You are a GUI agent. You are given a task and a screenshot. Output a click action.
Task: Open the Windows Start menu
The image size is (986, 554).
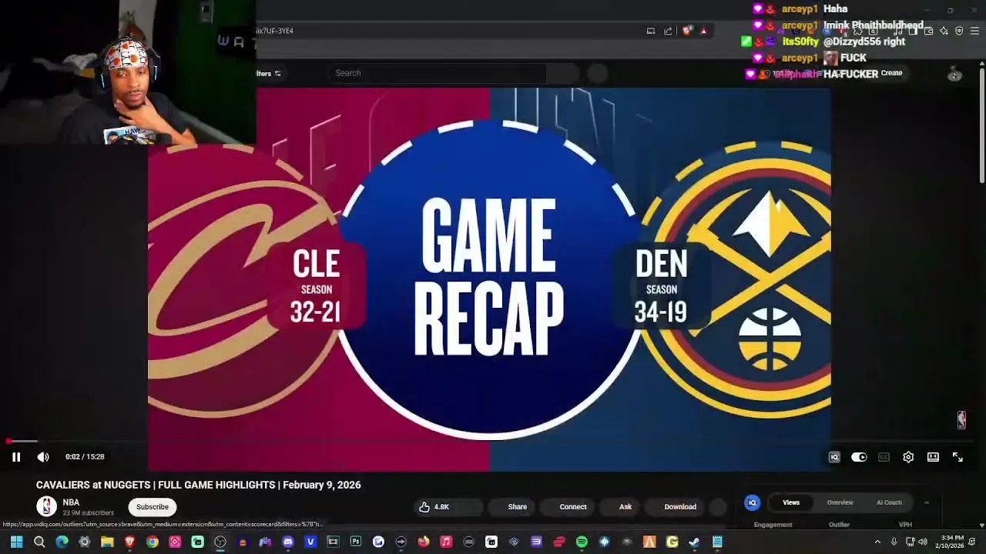pyautogui.click(x=16, y=542)
